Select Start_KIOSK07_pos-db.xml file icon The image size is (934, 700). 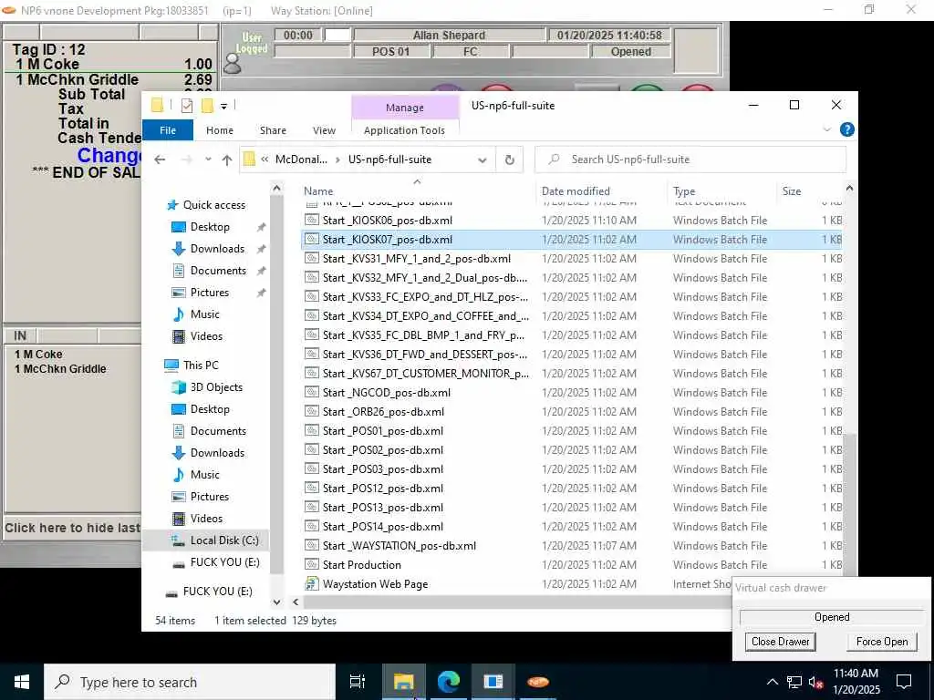click(x=311, y=240)
